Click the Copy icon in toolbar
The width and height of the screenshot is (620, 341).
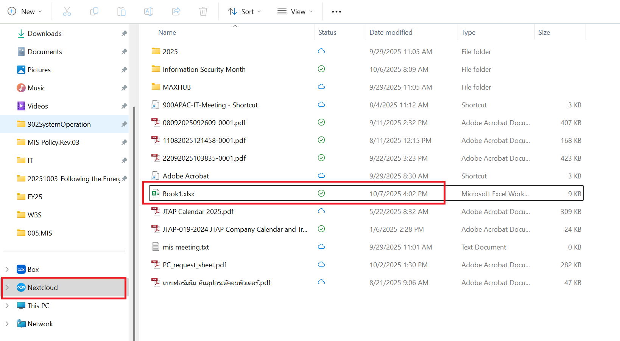(94, 12)
